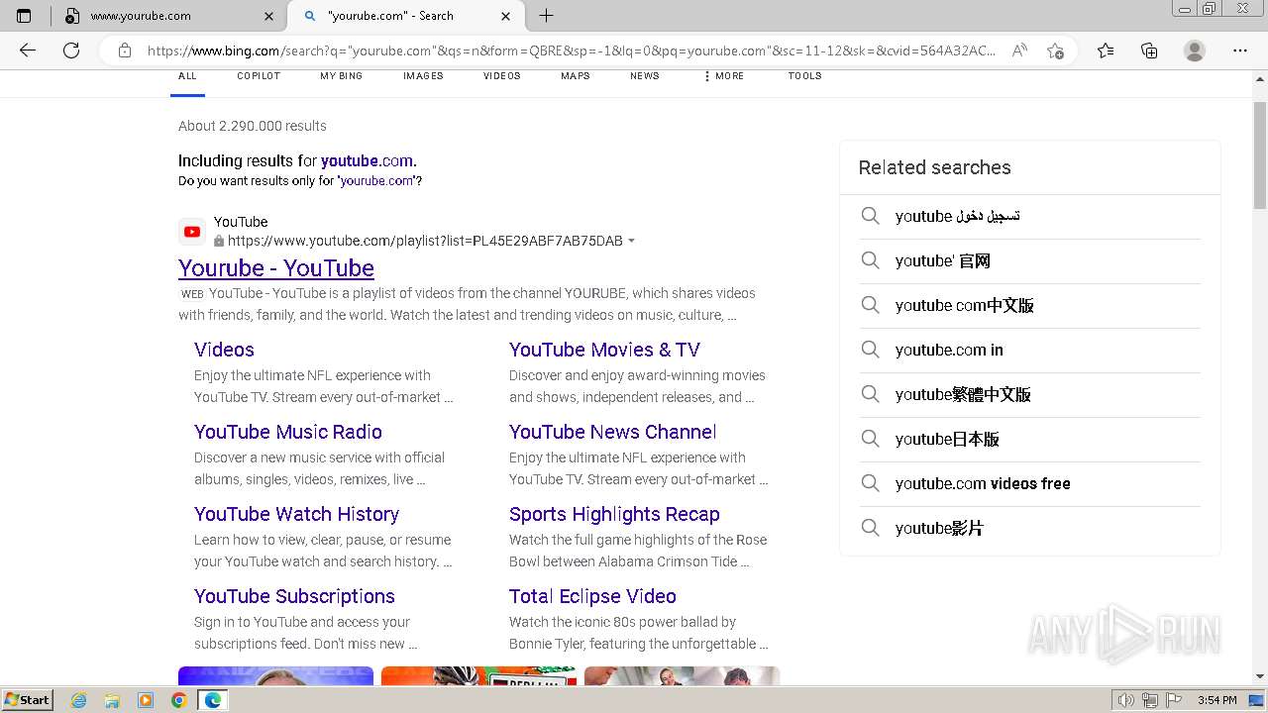Refresh the current page

[71, 51]
